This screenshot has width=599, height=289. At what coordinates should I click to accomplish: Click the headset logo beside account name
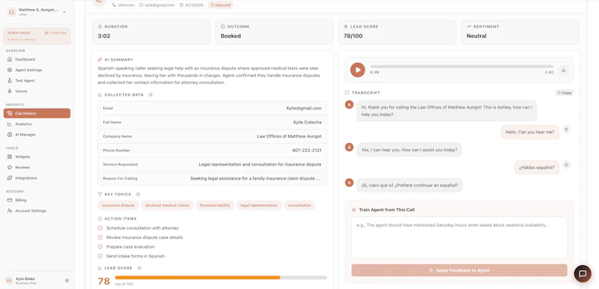pyautogui.click(x=11, y=12)
